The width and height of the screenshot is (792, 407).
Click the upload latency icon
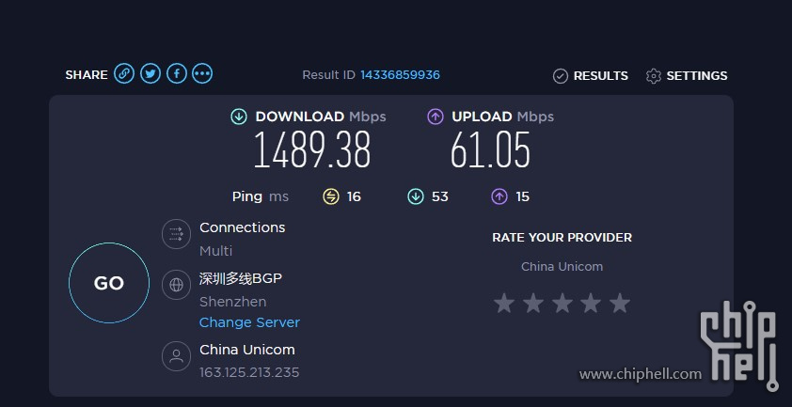[x=499, y=196]
